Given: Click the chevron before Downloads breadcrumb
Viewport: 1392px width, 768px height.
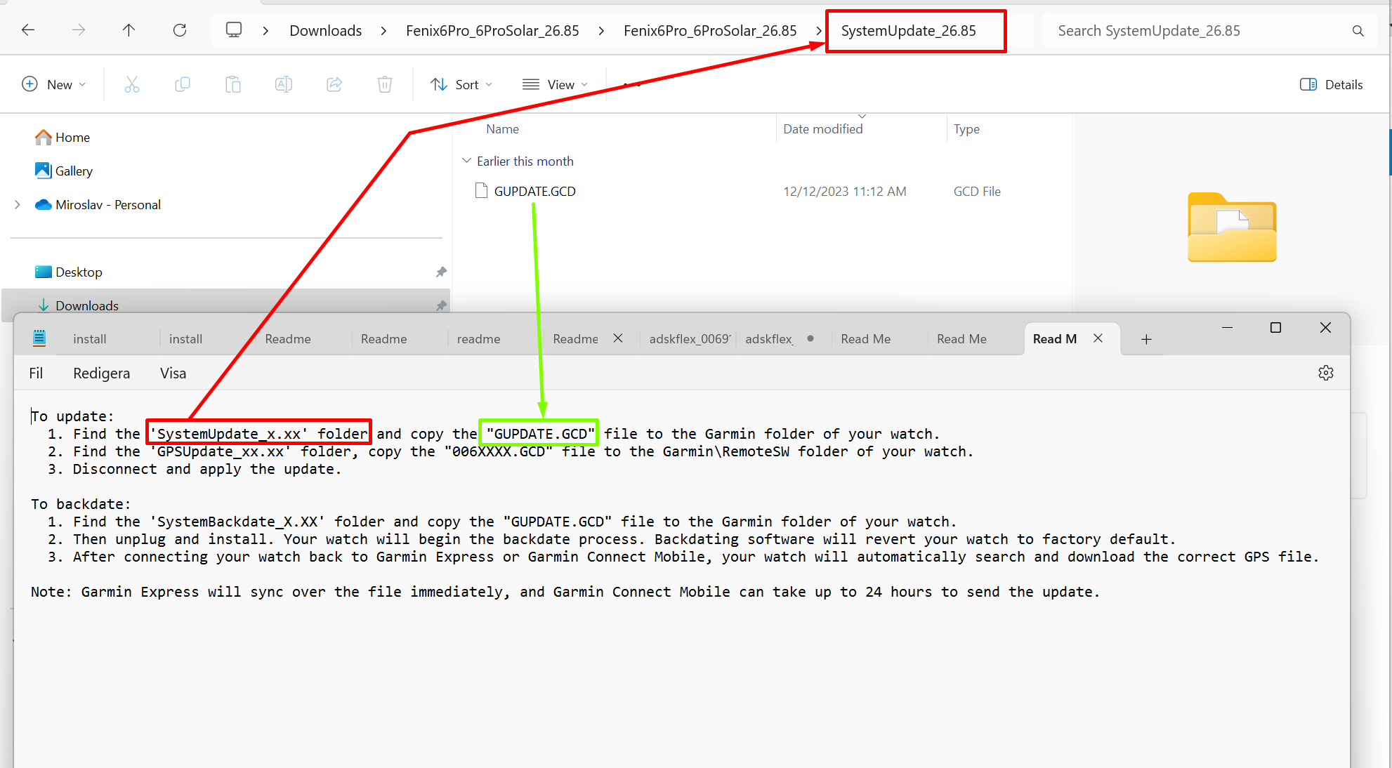Looking at the screenshot, I should [265, 31].
